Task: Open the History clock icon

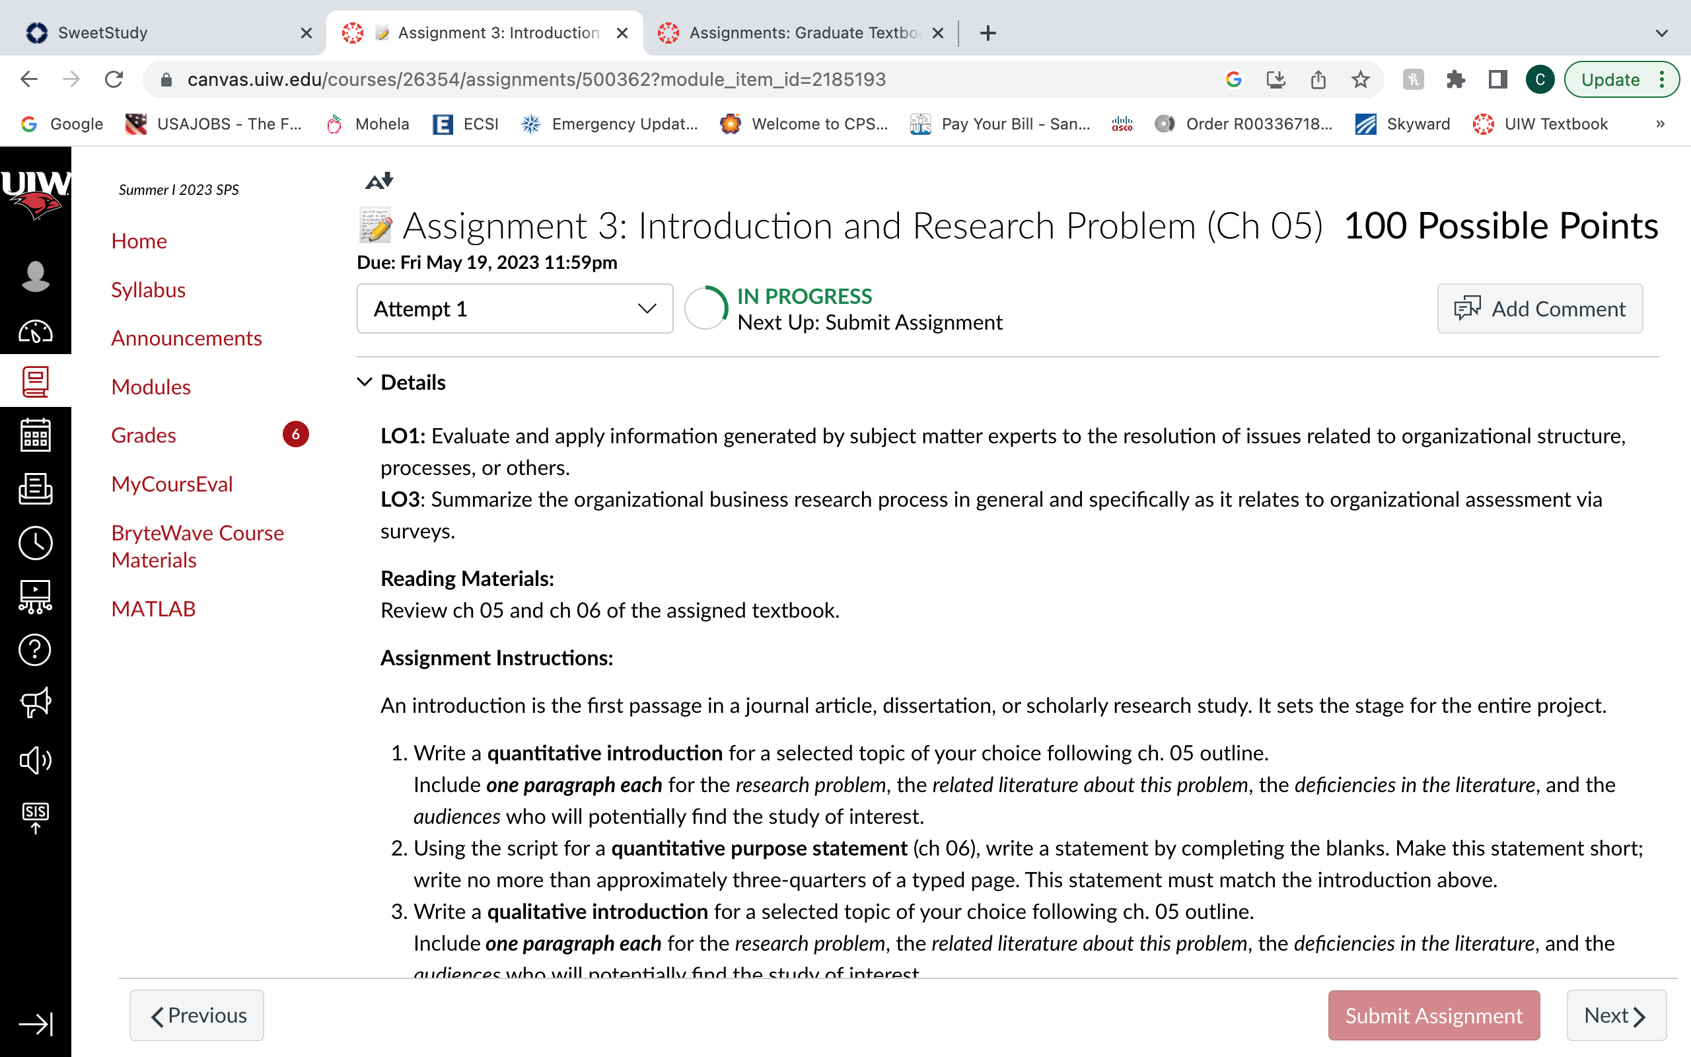Action: point(35,543)
